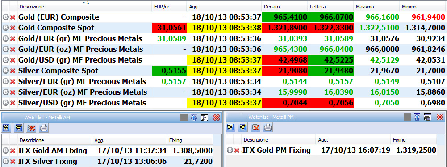
Task: Remove Gold Composite Spot row with red X
Action: point(13,28)
